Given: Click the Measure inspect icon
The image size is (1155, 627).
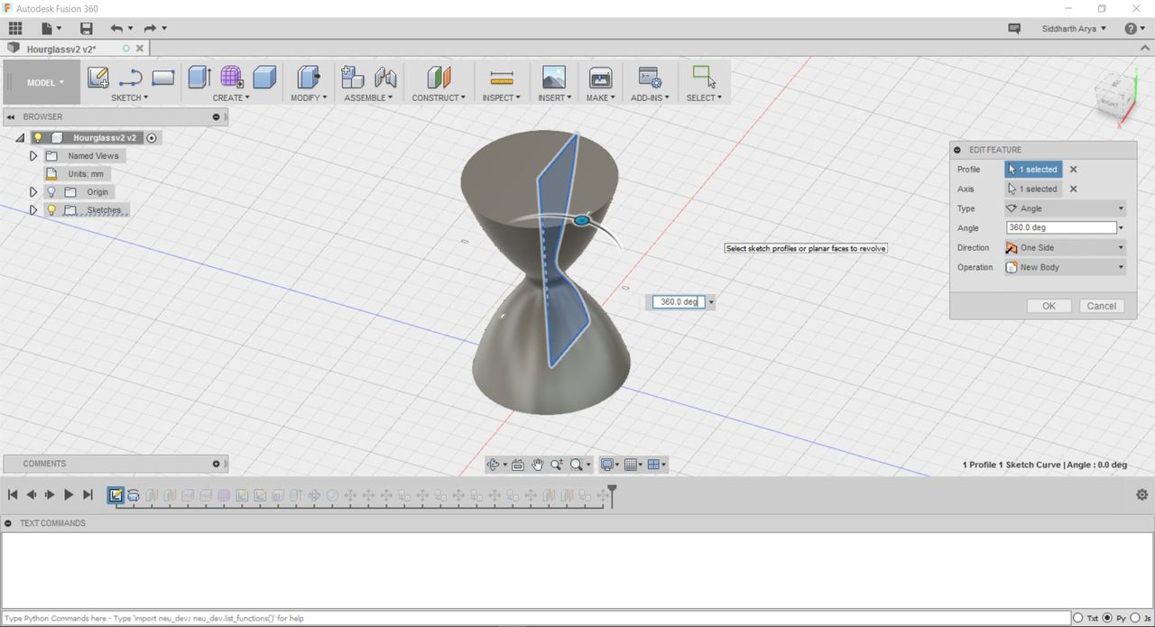Looking at the screenshot, I should click(501, 78).
